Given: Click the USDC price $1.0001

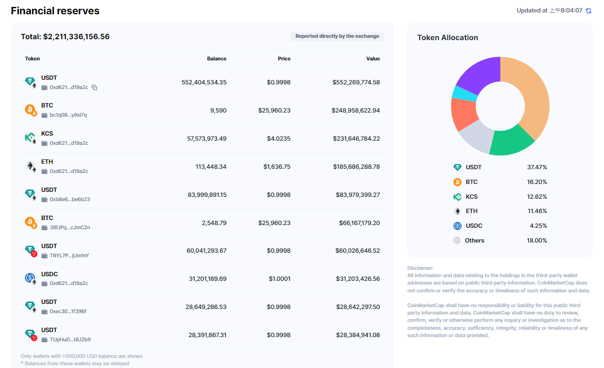Looking at the screenshot, I should (280, 279).
